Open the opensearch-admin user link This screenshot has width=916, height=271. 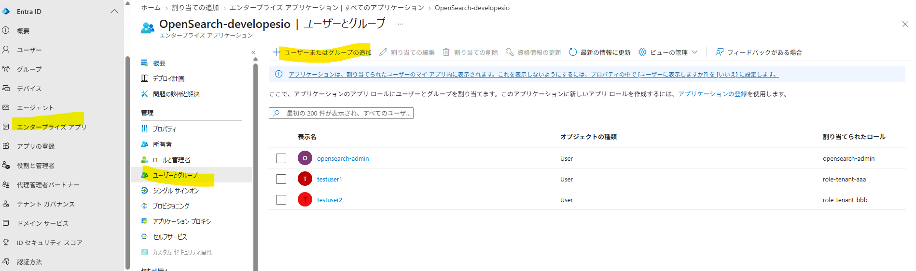click(x=343, y=158)
